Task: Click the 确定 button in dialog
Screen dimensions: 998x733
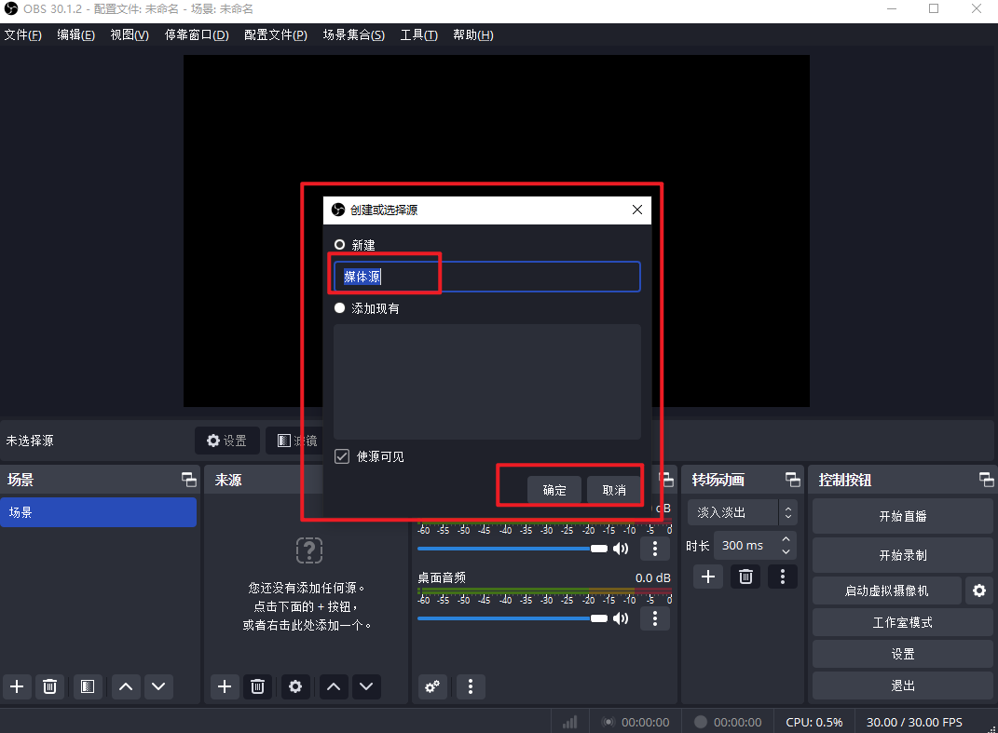Action: (554, 490)
